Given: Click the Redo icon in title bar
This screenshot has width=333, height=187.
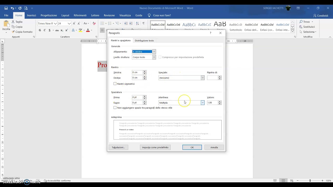Looking at the screenshot, I should point(20,8).
